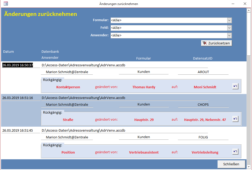
Task: Click Kunden form name in FOLIG record
Action: pyautogui.click(x=144, y=137)
